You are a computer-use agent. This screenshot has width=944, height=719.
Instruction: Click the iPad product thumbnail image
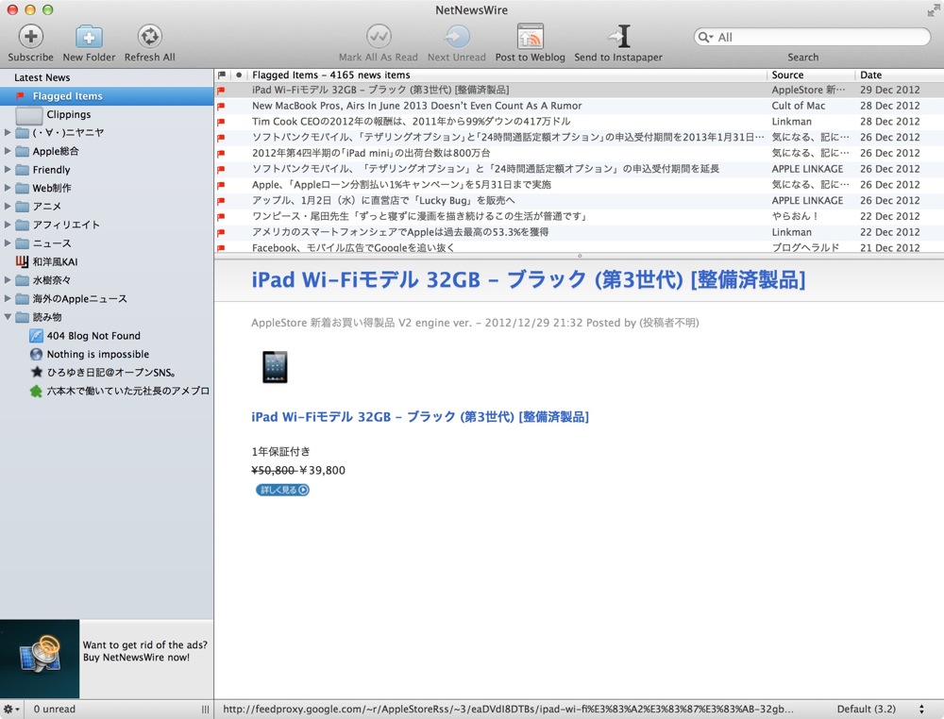click(x=275, y=367)
